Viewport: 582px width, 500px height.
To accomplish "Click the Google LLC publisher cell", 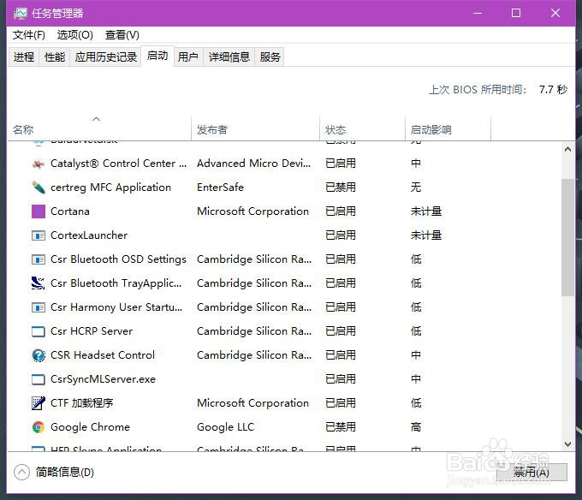I will pyautogui.click(x=225, y=427).
